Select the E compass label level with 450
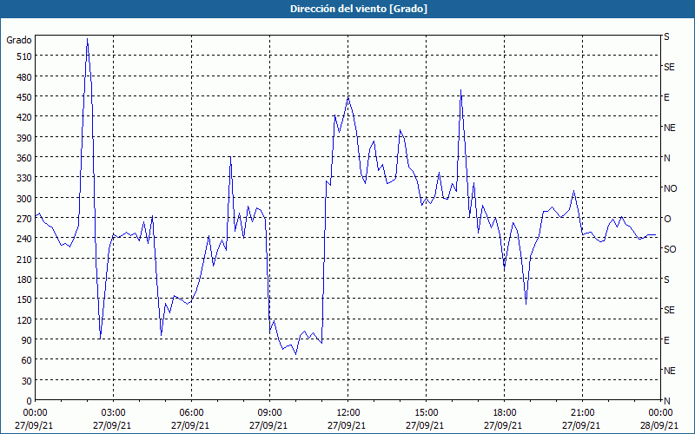The image size is (695, 434). (666, 97)
